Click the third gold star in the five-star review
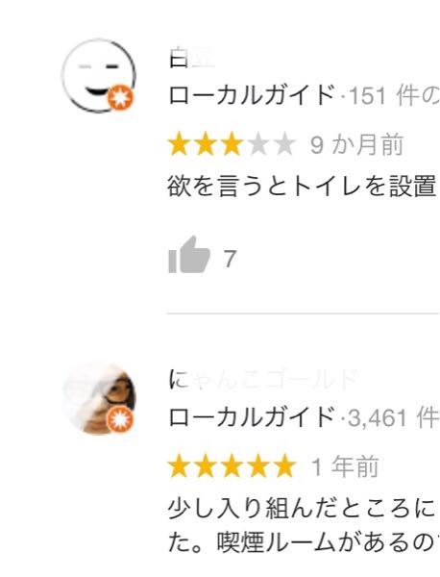The height and width of the screenshot is (577, 440). [x=232, y=465]
